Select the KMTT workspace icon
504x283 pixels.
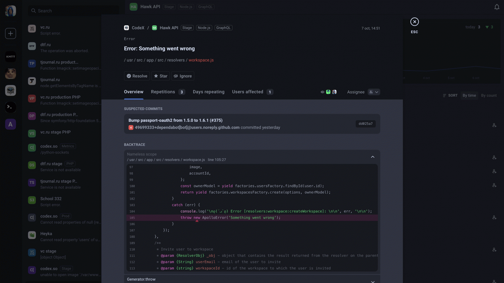pyautogui.click(x=11, y=57)
